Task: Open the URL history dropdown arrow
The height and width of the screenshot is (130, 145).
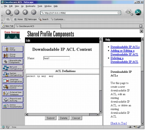Action: click(x=119, y=13)
